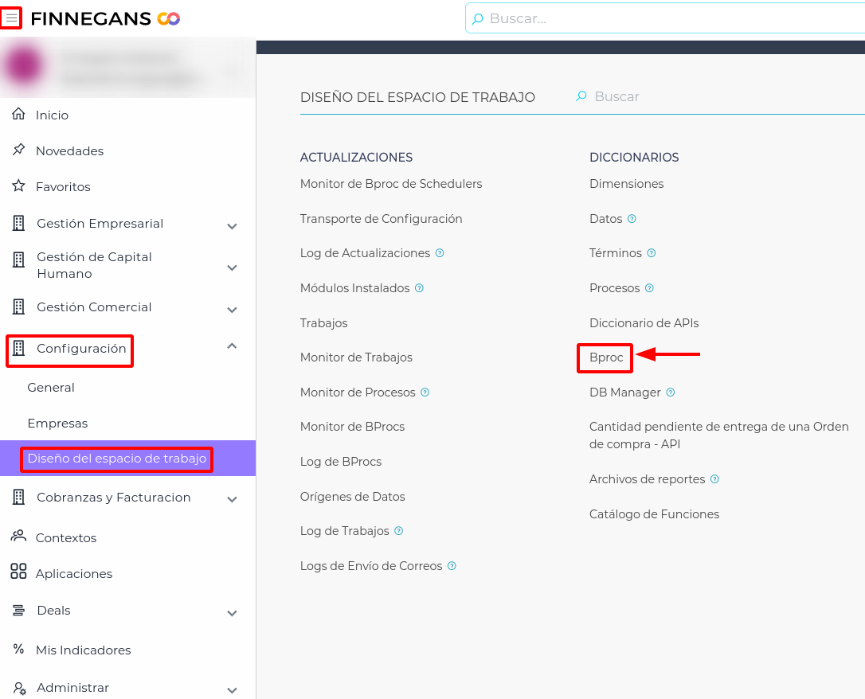Open Monitor de Bproc de Schedulers

point(390,184)
